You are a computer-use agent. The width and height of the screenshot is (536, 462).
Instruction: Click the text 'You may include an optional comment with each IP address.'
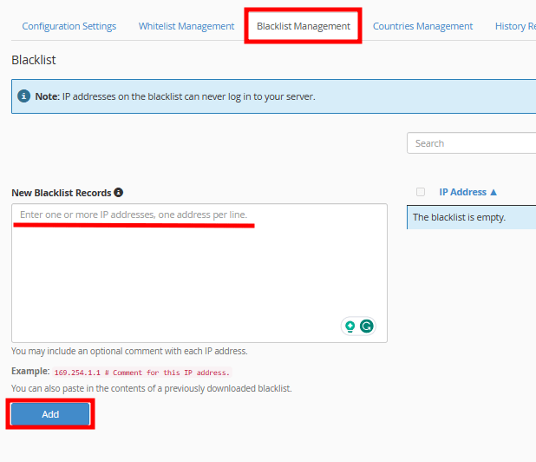129,351
